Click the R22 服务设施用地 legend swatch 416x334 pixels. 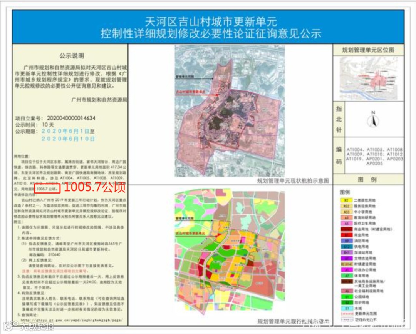tap(346, 206)
